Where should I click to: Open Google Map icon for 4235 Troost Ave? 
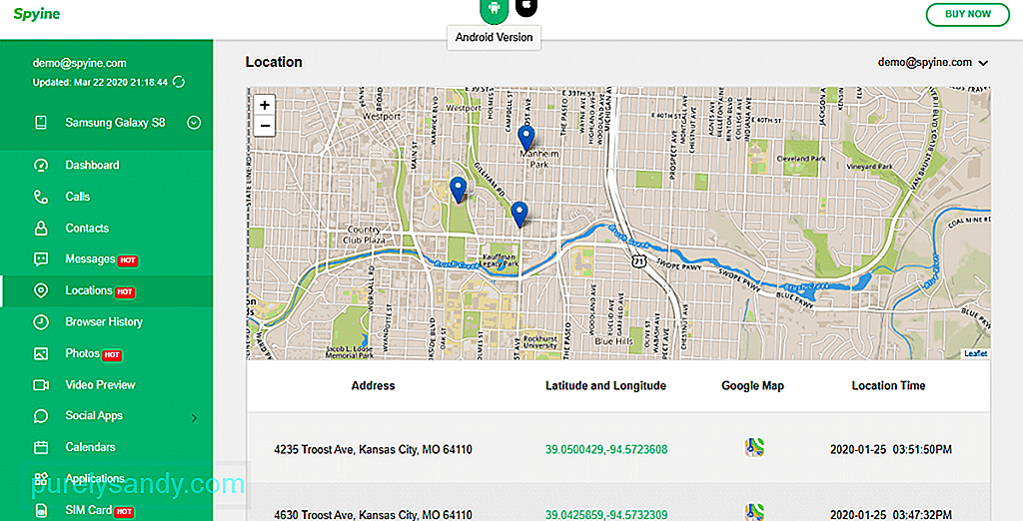[754, 447]
